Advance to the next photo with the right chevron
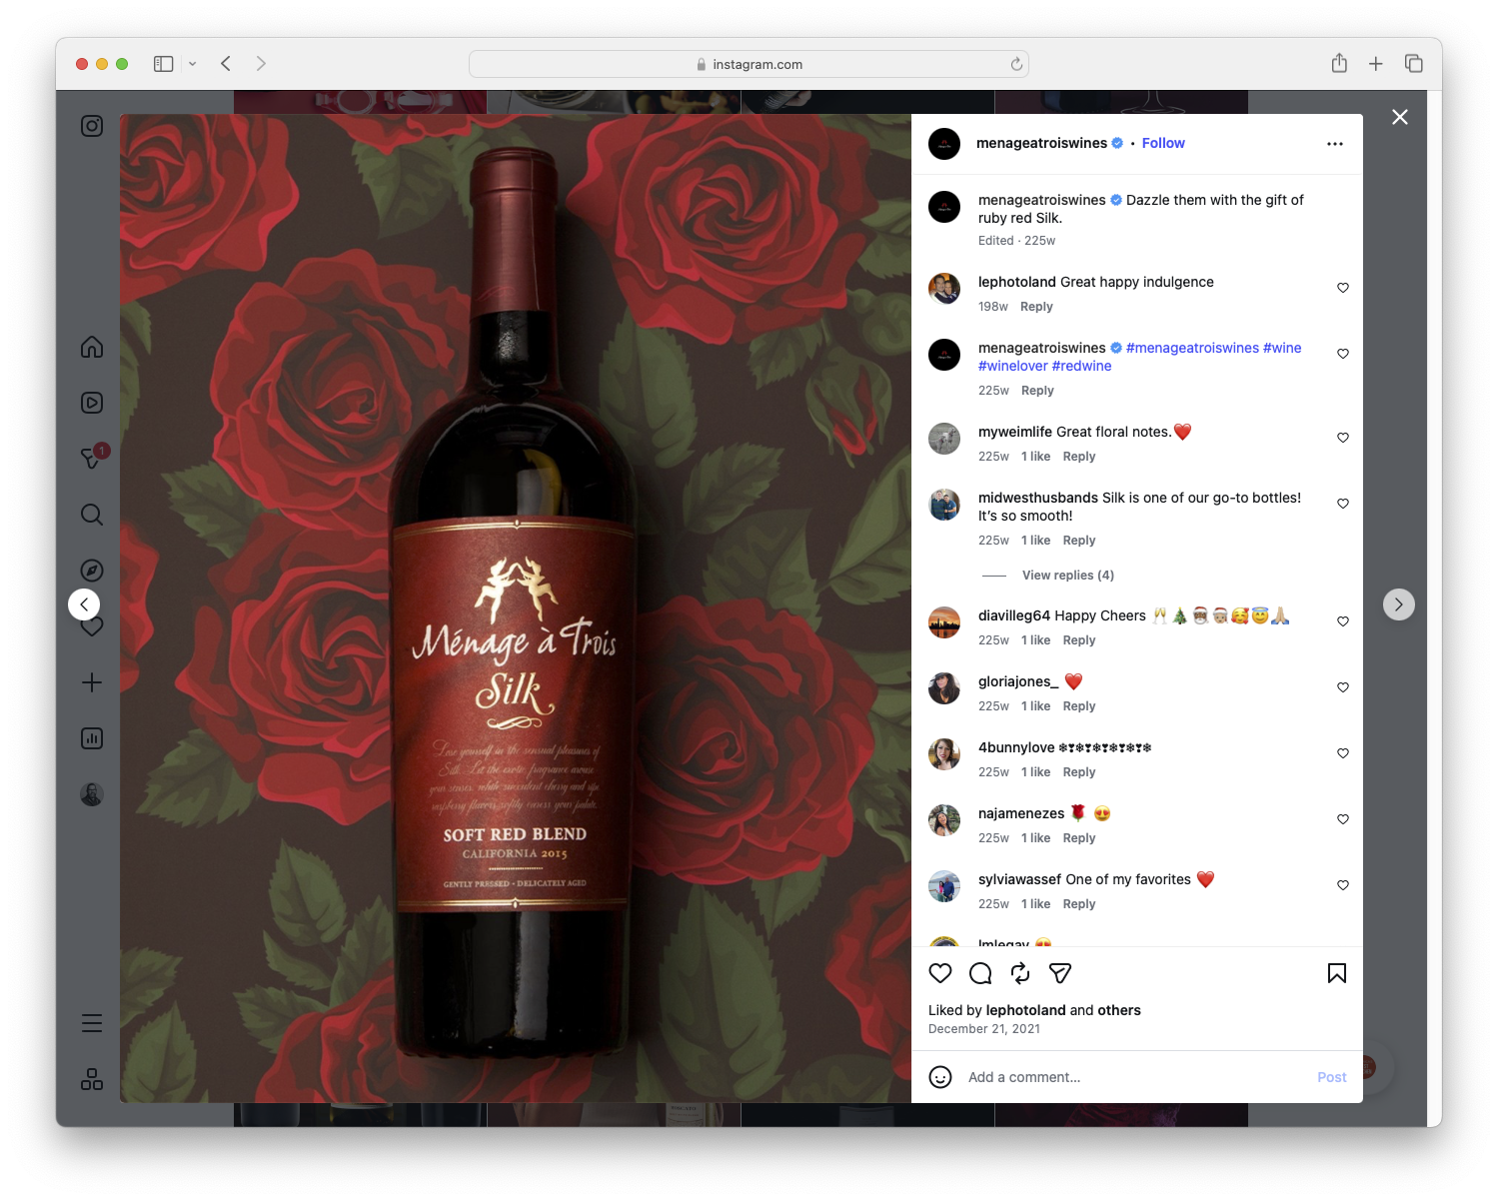This screenshot has height=1201, width=1498. (1398, 603)
